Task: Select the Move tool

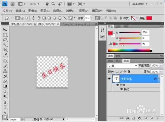Action: pos(5,30)
